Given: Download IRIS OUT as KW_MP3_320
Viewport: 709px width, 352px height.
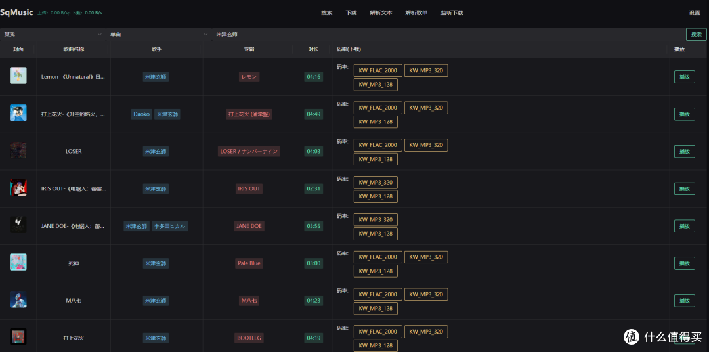Looking at the screenshot, I should pyautogui.click(x=376, y=183).
